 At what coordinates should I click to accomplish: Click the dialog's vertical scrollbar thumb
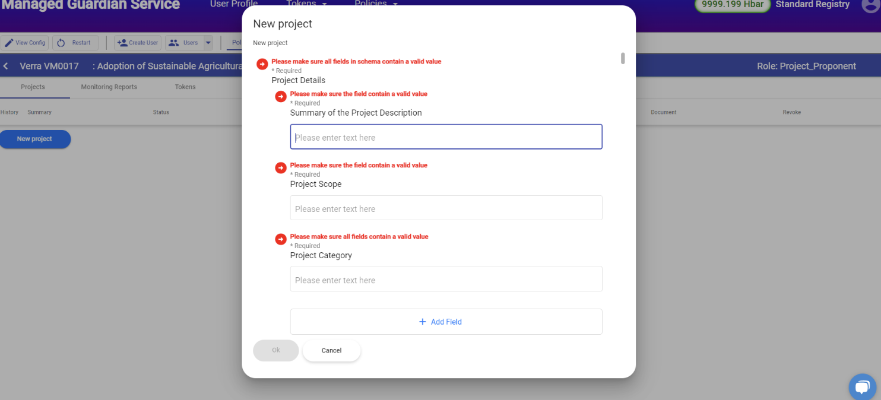tap(623, 58)
